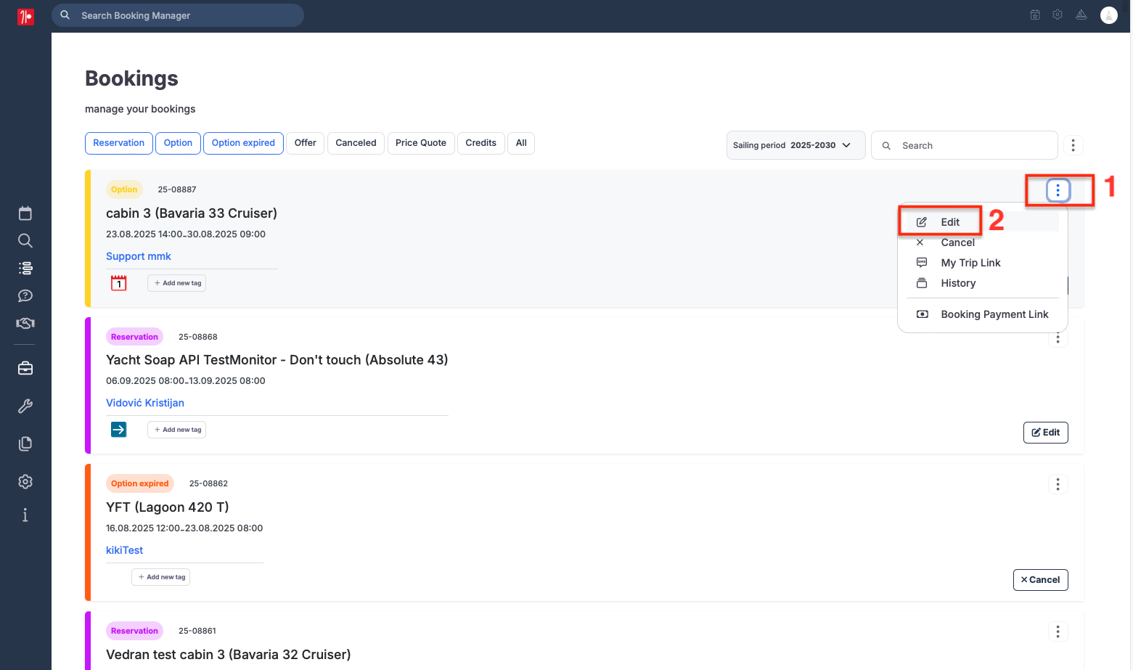Viewport: 1133px width, 670px height.
Task: Open the three-dot menu beside the Search field
Action: [x=1073, y=145]
